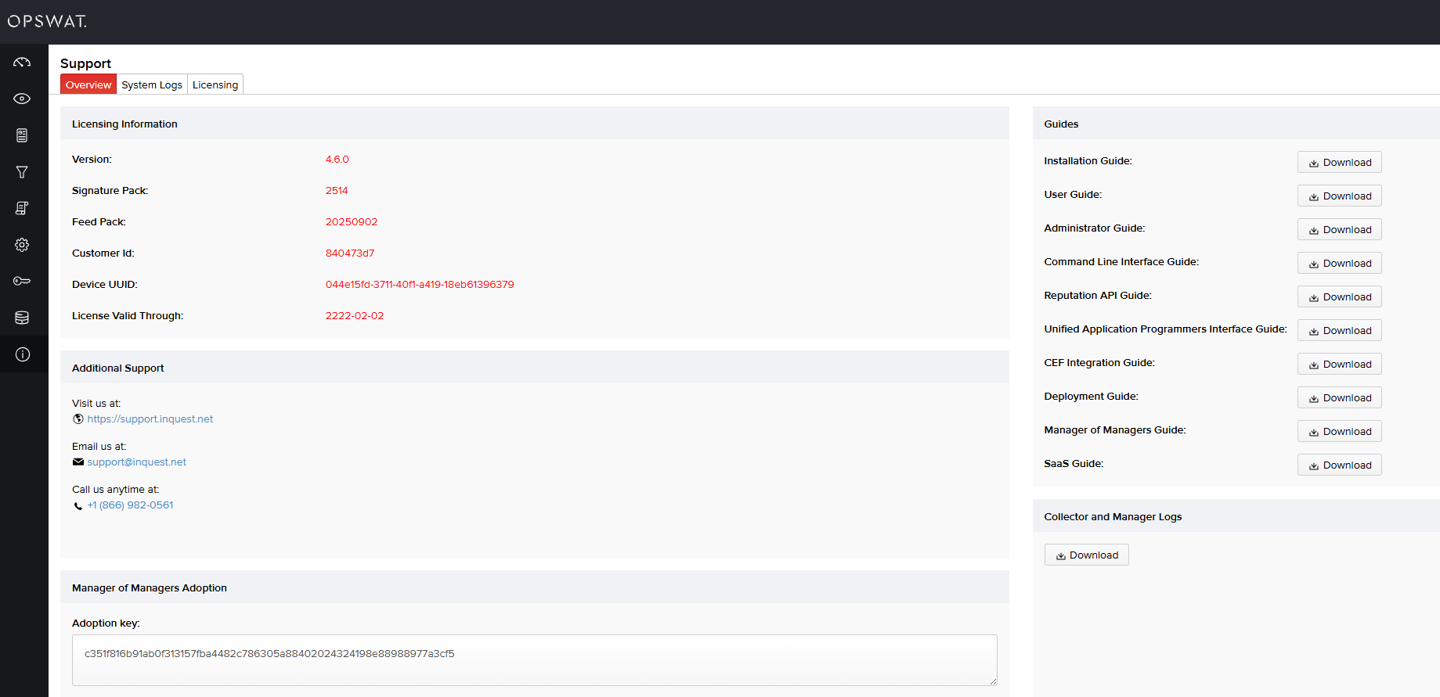
Task: Open the database icon in sidebar
Action: pyautogui.click(x=22, y=318)
